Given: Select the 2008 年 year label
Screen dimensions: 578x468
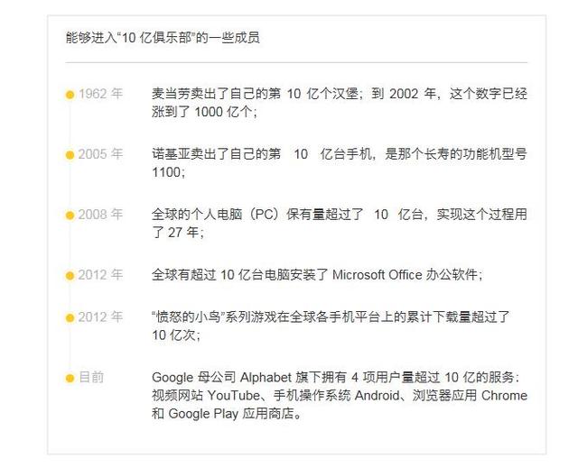Looking at the screenshot, I should (99, 215).
